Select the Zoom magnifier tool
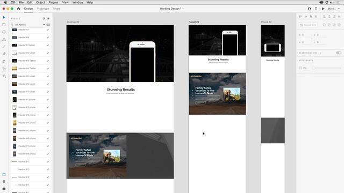Screen dimensions: 344x193 (x=4, y=76)
